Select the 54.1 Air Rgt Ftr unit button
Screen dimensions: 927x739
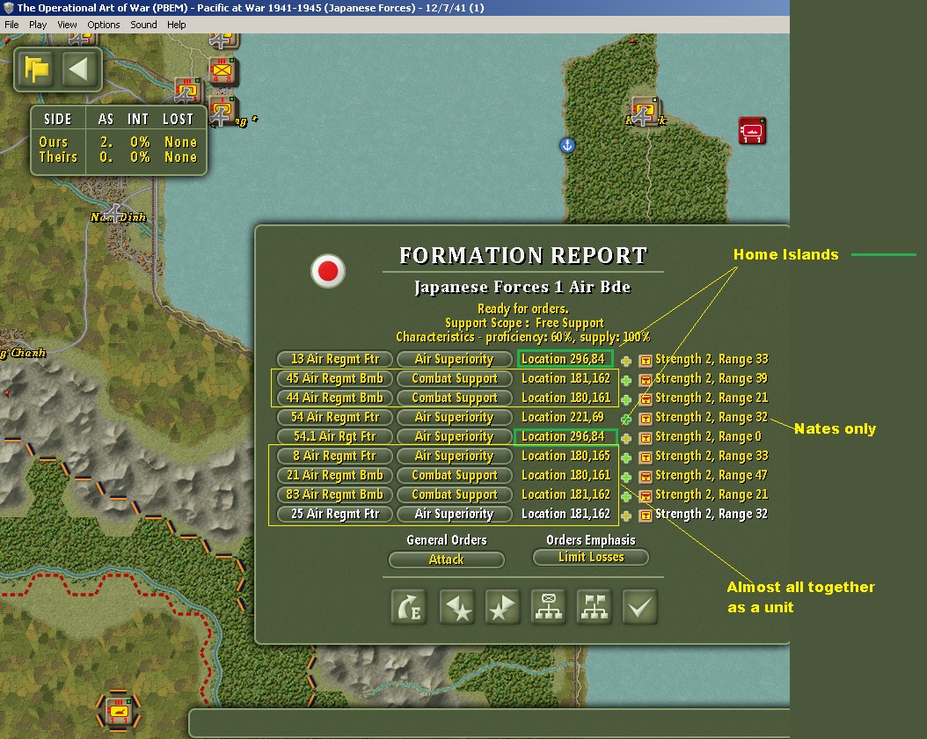[334, 437]
